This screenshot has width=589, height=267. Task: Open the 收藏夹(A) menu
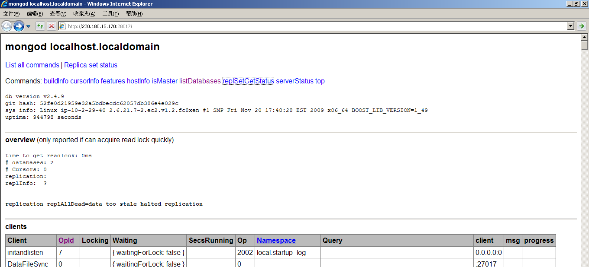(x=84, y=14)
